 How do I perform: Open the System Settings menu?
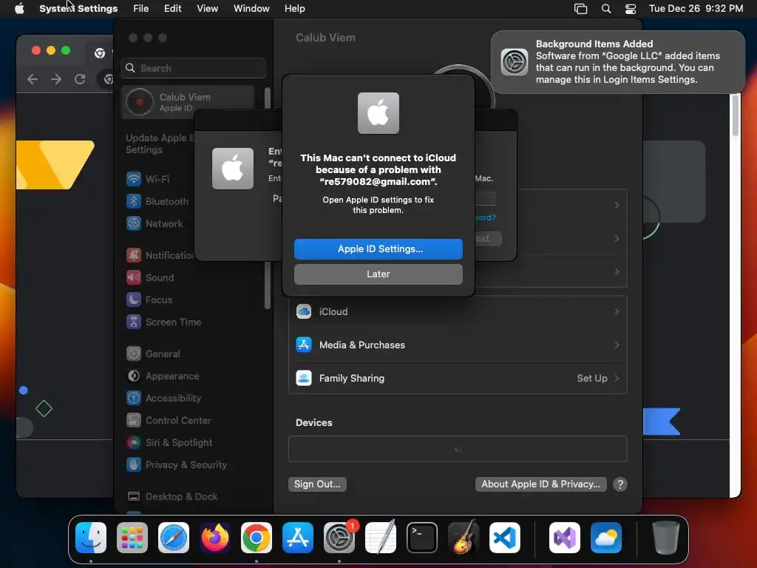(x=78, y=9)
